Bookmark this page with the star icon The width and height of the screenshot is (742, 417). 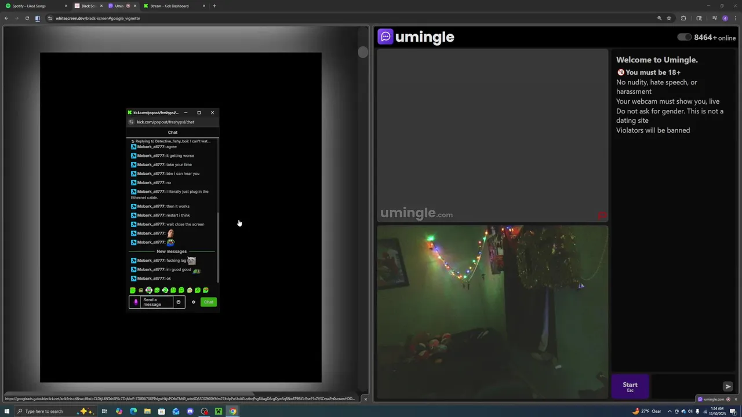click(x=669, y=18)
